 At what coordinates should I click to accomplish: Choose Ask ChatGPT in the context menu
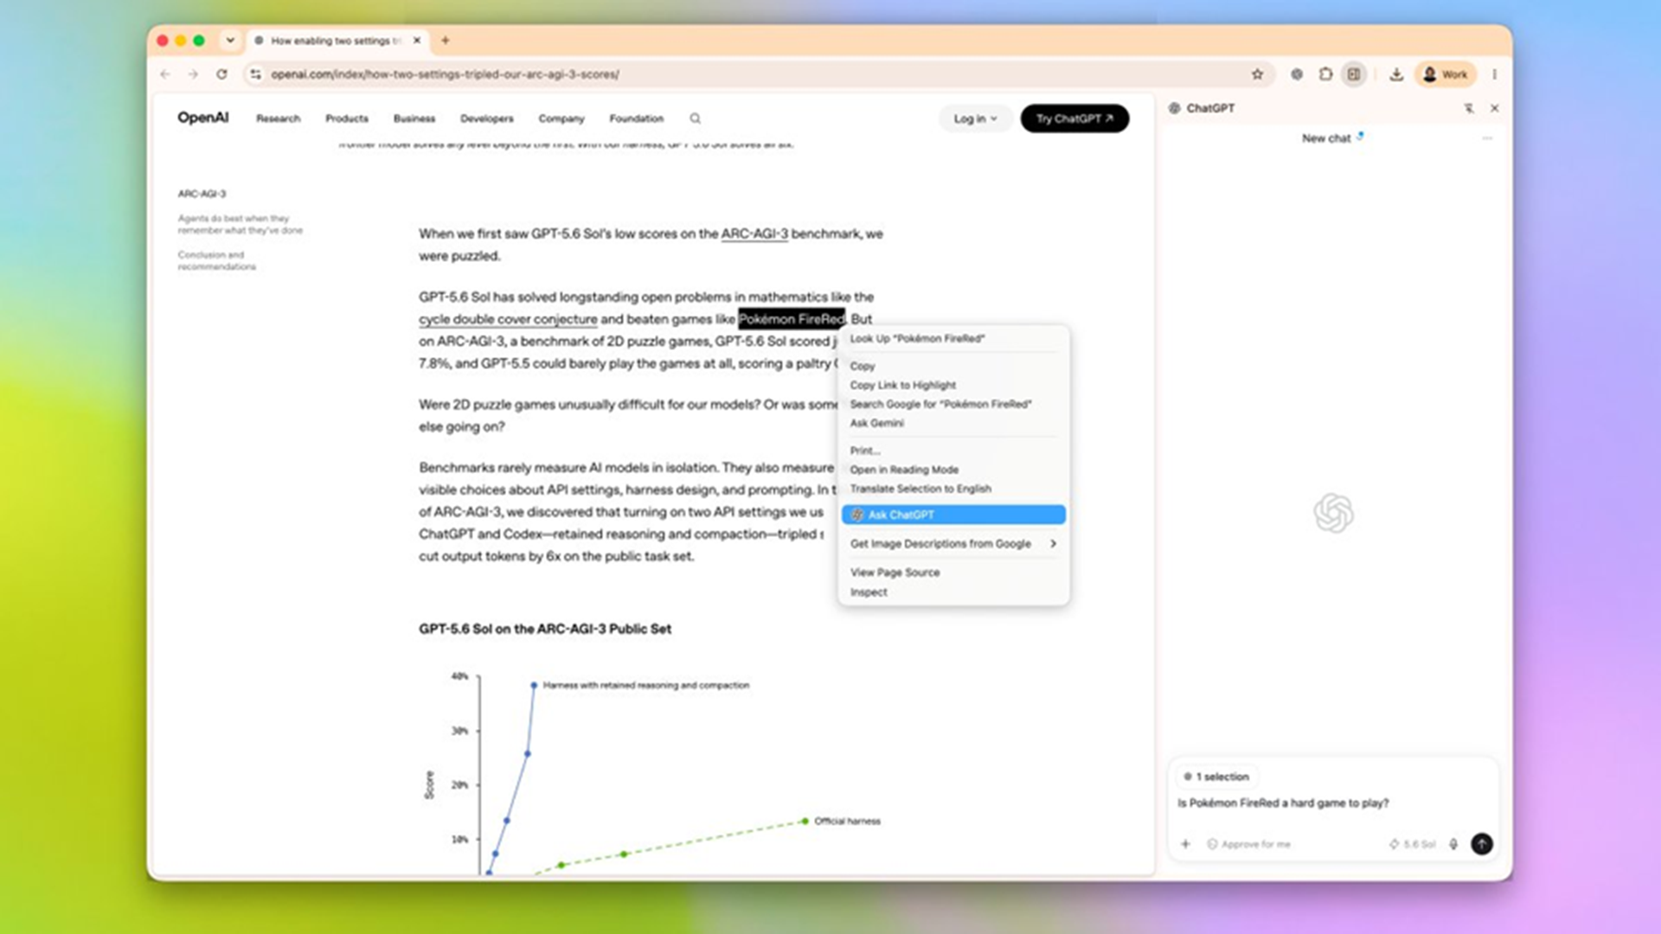click(953, 515)
